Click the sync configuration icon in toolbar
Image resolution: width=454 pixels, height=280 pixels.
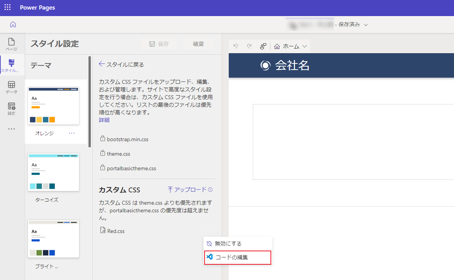(263, 46)
